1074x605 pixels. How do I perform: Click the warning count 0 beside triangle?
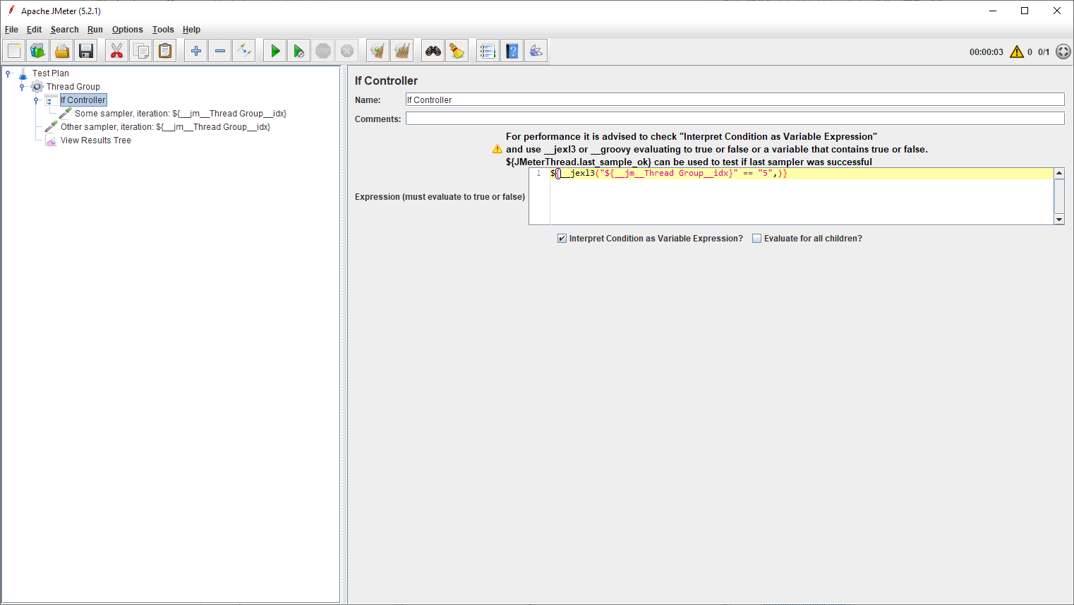tap(1030, 52)
